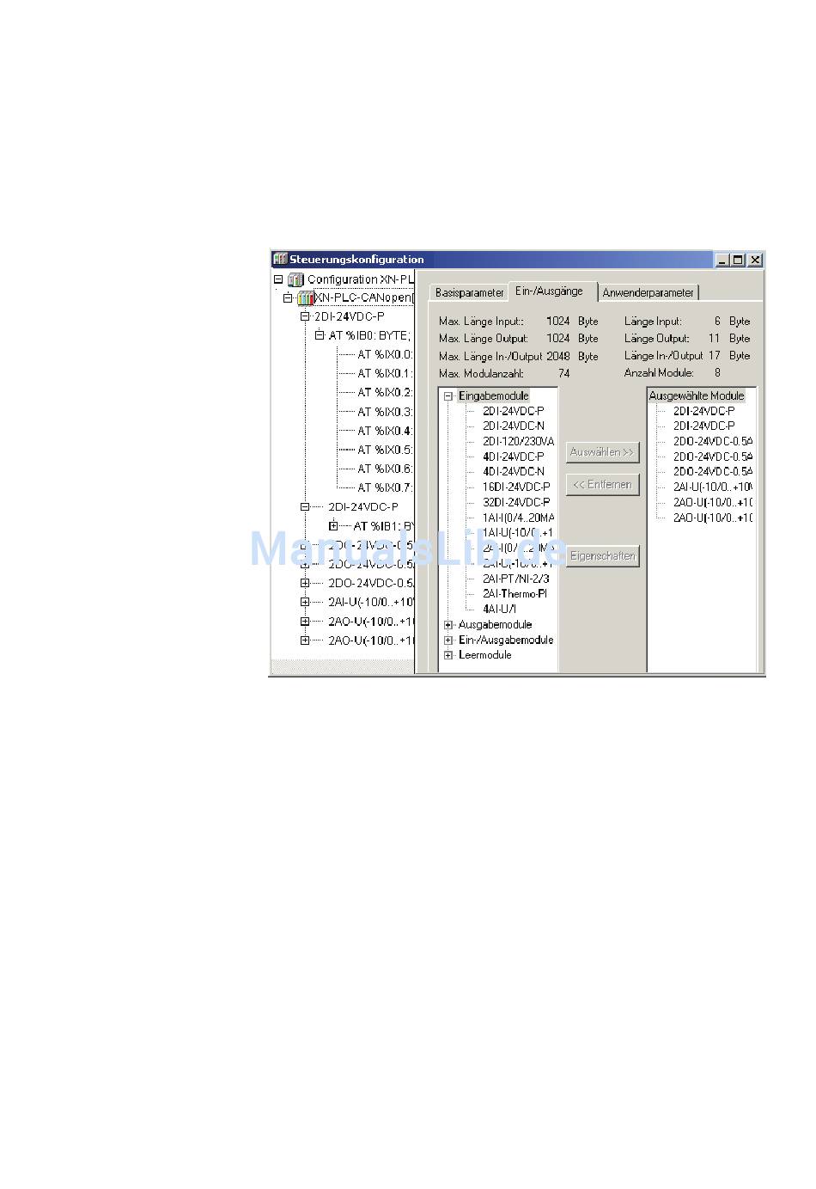Image resolution: width=816 pixels, height=1189 pixels.
Task: Select the 32DI-24VDC-P module
Action: point(516,502)
